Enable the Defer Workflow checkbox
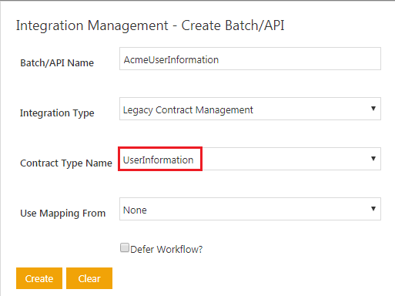 pos(125,247)
